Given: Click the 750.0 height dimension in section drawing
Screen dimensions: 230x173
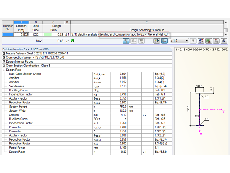Looking at the screenshot, I should point(188,109).
